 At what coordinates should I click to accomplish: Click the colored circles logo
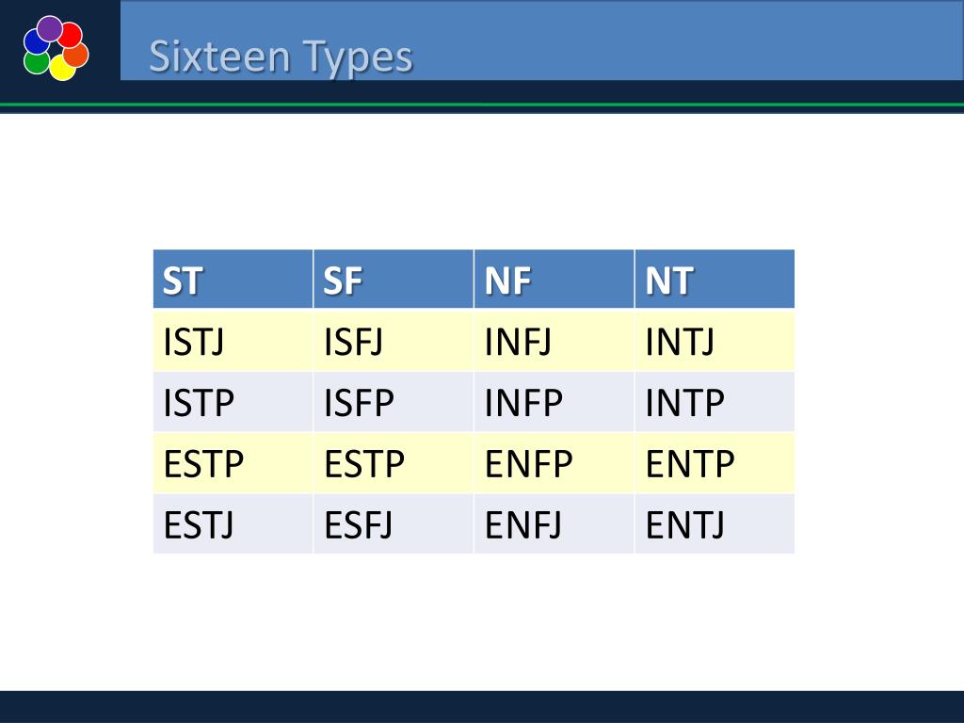(x=56, y=48)
